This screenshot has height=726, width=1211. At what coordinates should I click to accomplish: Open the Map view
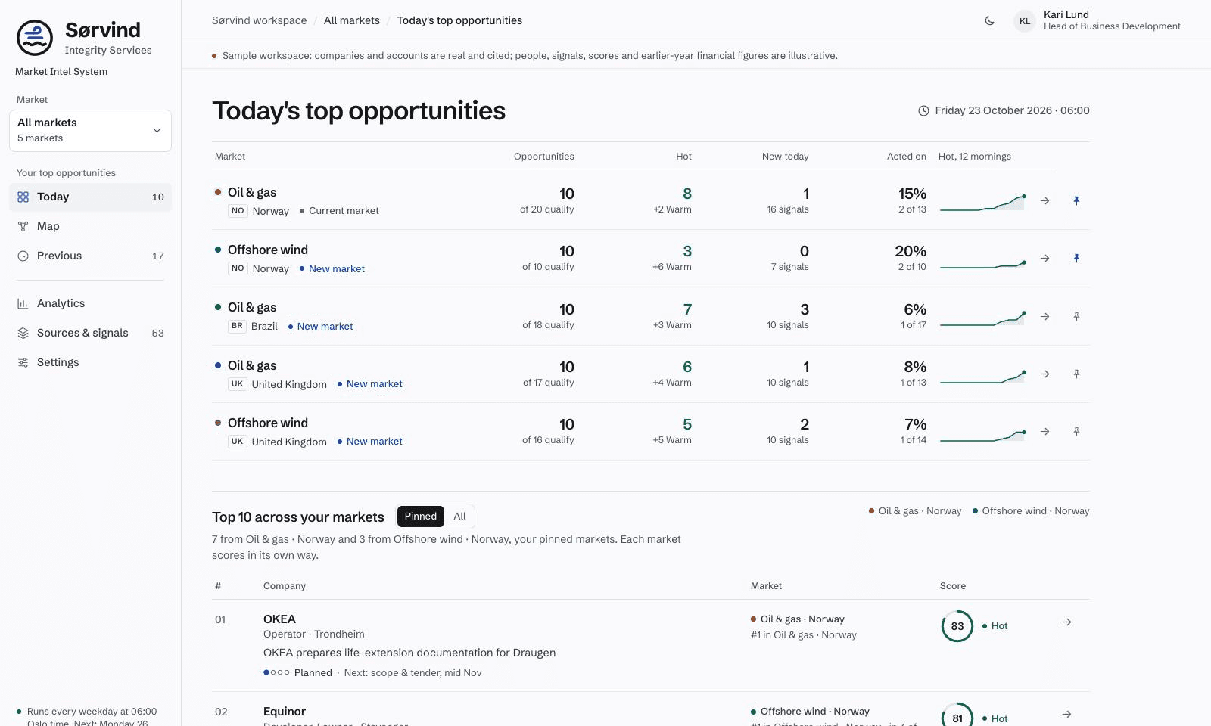coord(90,226)
